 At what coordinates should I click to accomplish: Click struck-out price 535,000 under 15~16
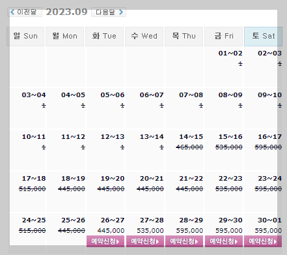229,147
